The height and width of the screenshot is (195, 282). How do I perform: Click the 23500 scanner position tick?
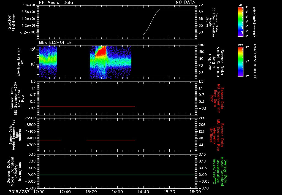30,118
